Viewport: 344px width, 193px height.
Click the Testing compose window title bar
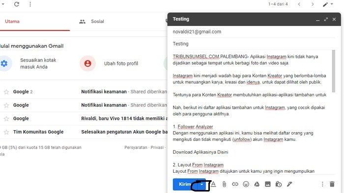254,19
